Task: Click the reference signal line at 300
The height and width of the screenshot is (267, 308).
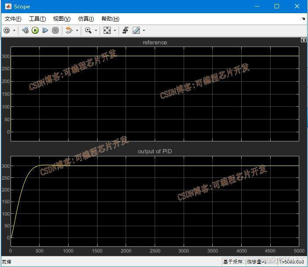Action: coord(155,56)
